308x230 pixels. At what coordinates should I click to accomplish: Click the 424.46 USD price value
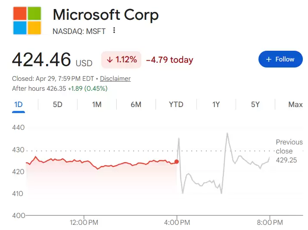point(41,60)
